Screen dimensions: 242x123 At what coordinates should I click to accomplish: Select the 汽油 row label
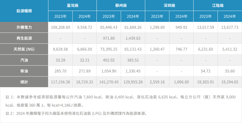pyautogui.click(x=24, y=60)
